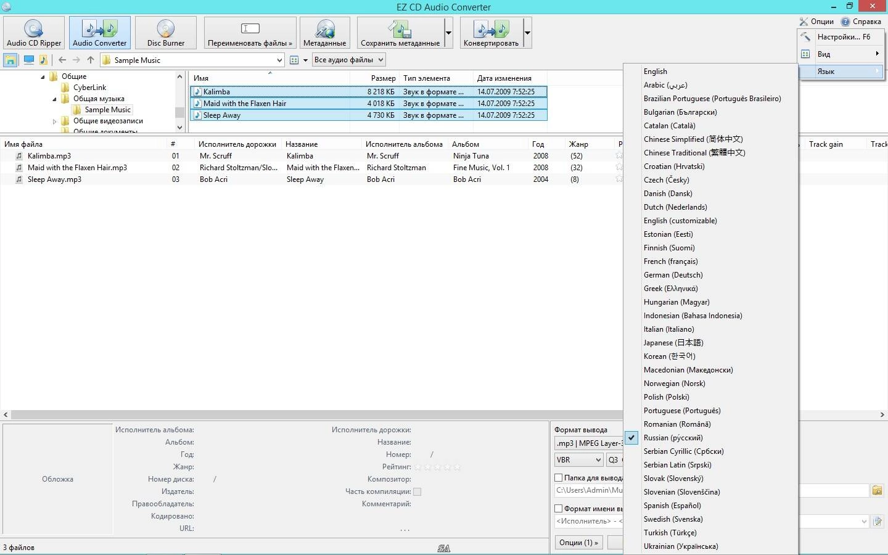The image size is (888, 555).
Task: Go forward with the right arrow
Action: tap(76, 60)
